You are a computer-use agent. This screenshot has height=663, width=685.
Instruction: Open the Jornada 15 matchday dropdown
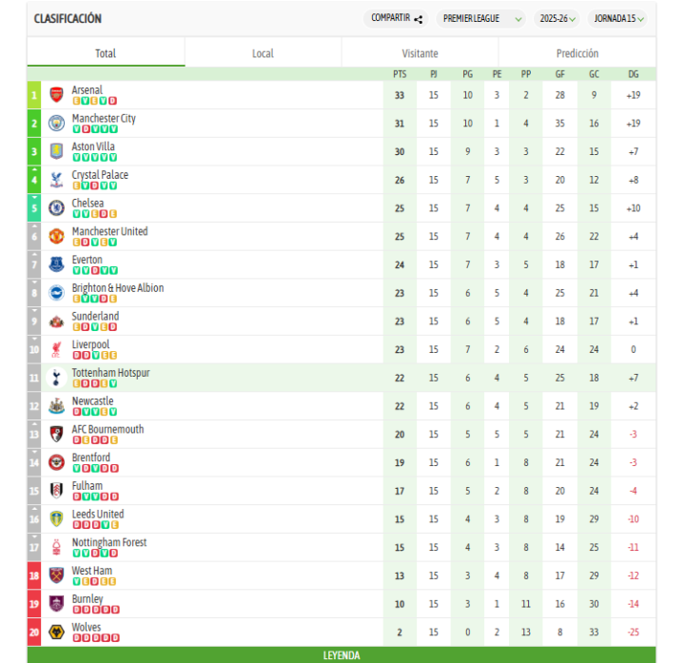[618, 18]
